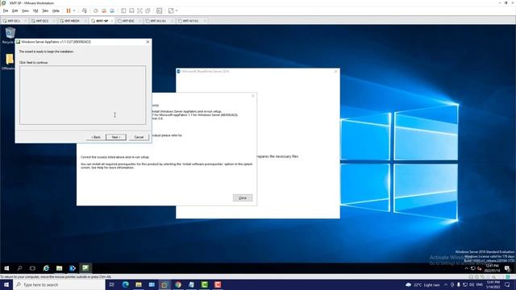Image resolution: width=516 pixels, height=290 pixels.
Task: Click the green setup app on guest taskbar
Action: [x=85, y=268]
